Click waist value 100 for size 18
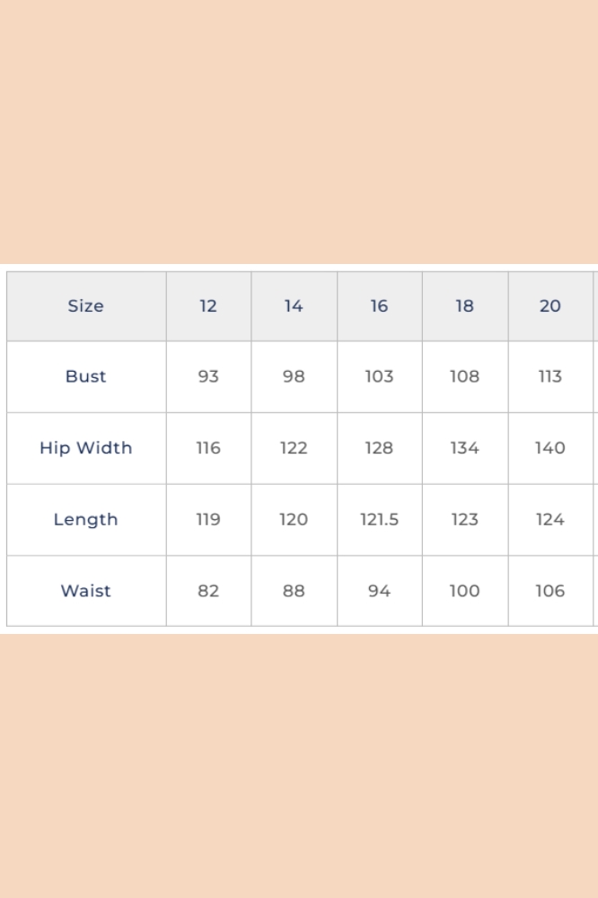 pyautogui.click(x=464, y=591)
